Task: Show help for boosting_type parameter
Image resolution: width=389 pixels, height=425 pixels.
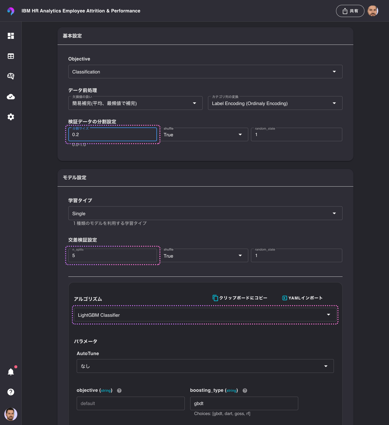Action: (x=245, y=390)
